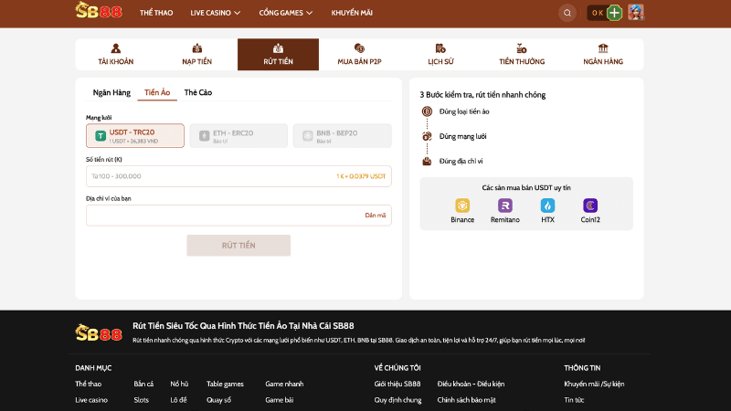Click the SB88 logo in header
This screenshot has width=731, height=411.
(98, 12)
